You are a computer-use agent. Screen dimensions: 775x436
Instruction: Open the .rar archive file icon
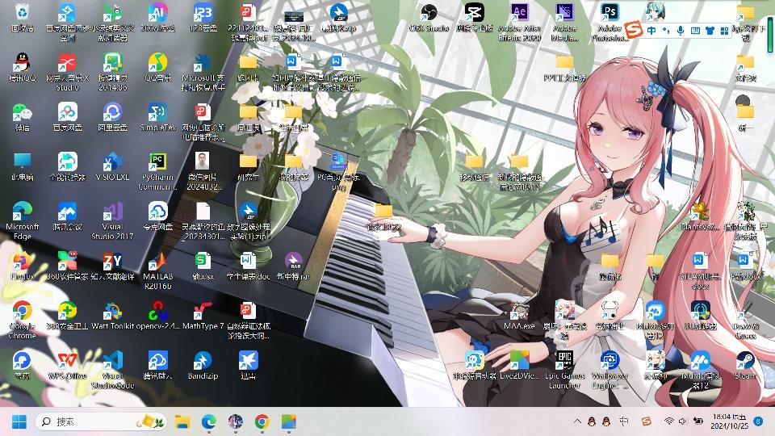pos(294,266)
